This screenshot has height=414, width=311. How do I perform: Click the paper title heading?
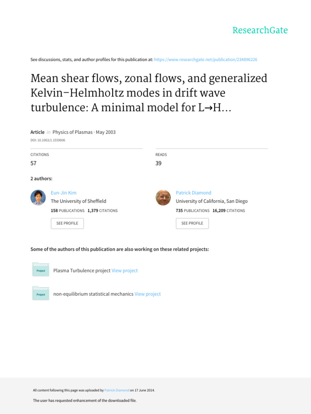click(149, 92)
